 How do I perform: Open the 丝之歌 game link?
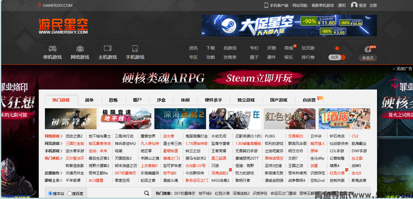(x=357, y=158)
